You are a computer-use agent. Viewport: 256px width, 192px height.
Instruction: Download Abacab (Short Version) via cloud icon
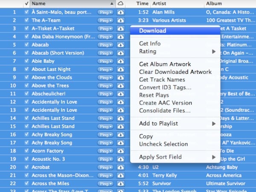(x=121, y=53)
